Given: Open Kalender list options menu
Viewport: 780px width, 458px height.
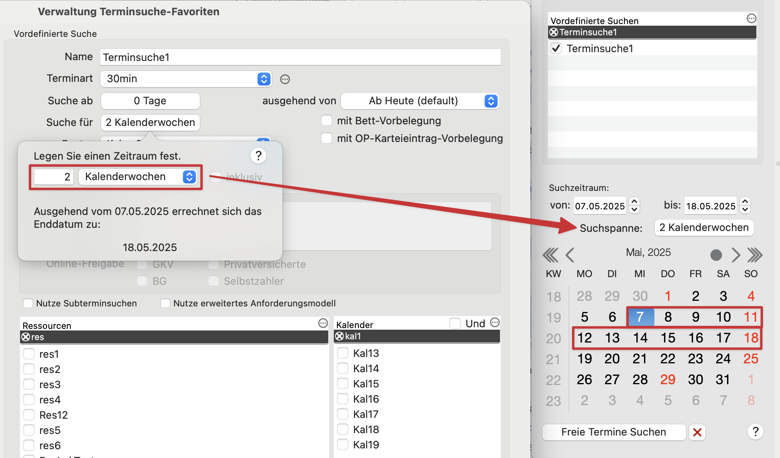Looking at the screenshot, I should (x=495, y=322).
